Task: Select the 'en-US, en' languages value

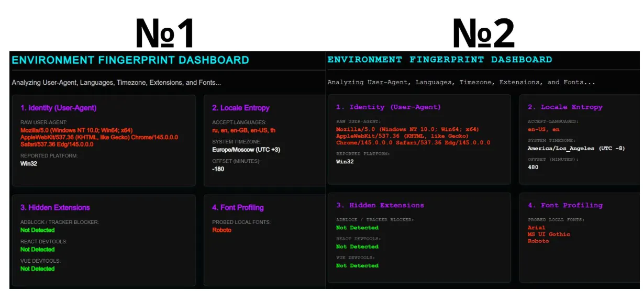Action: point(544,129)
